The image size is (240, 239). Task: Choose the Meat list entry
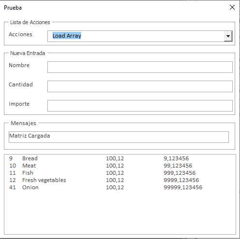120,166
